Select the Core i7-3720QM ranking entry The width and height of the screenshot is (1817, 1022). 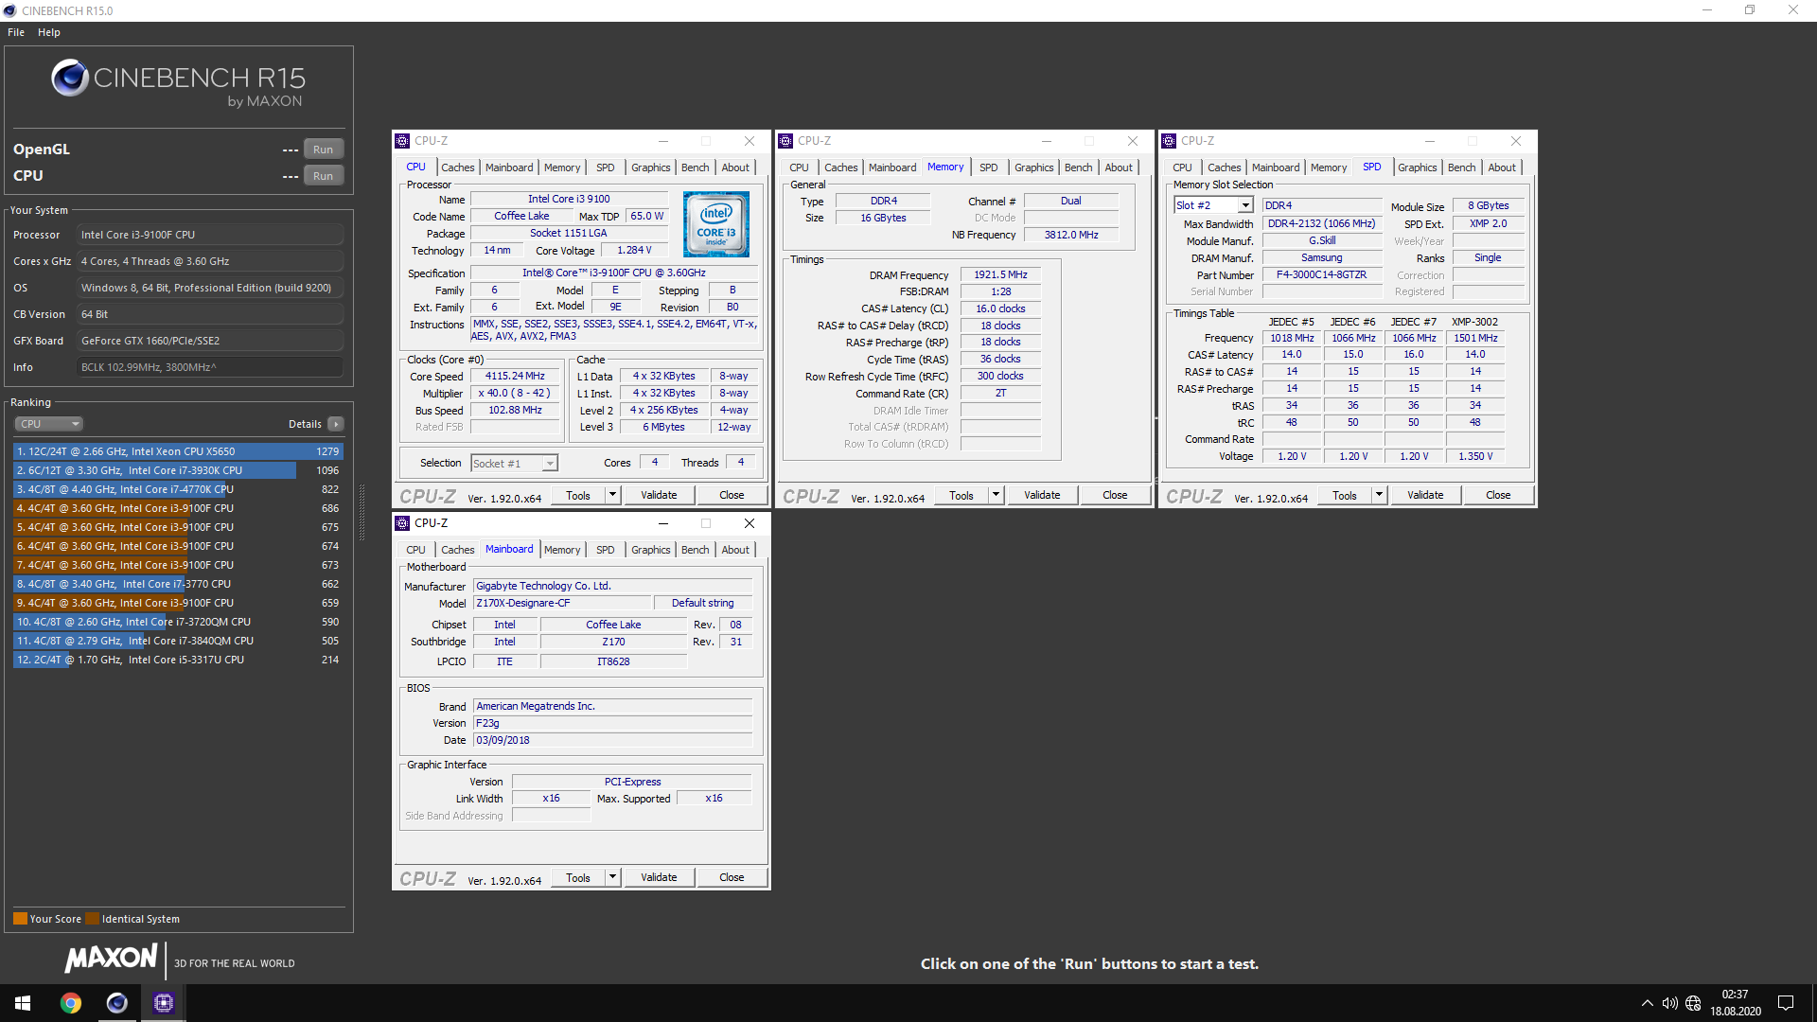[x=178, y=622]
